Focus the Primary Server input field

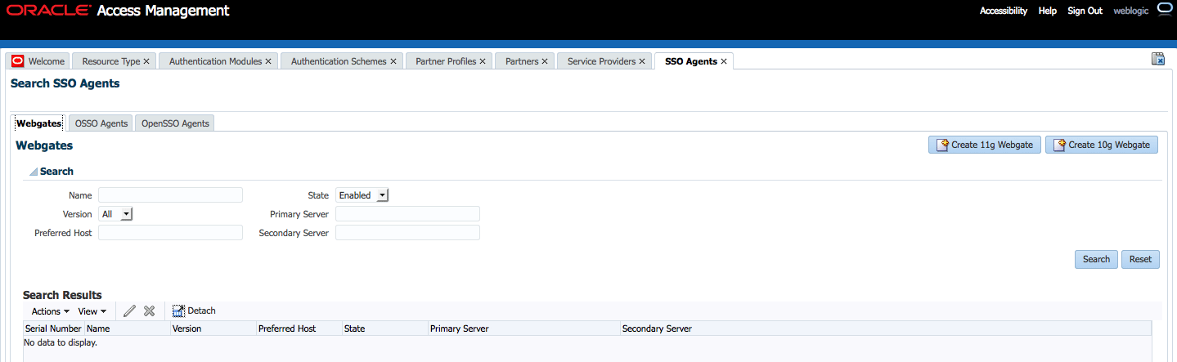(407, 213)
